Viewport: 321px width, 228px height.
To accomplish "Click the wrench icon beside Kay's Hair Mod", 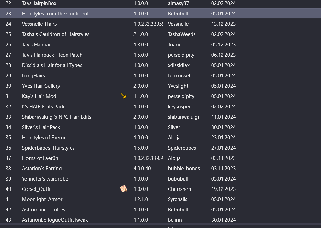I will pyautogui.click(x=124, y=96).
